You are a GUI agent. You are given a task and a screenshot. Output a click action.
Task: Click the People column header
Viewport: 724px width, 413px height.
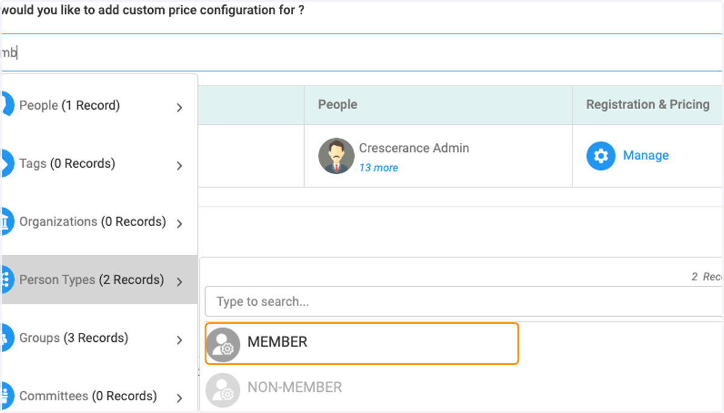338,104
